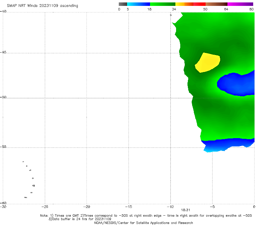Click the longitude axis label '-20'
The image size is (257, 225).
point(86,207)
